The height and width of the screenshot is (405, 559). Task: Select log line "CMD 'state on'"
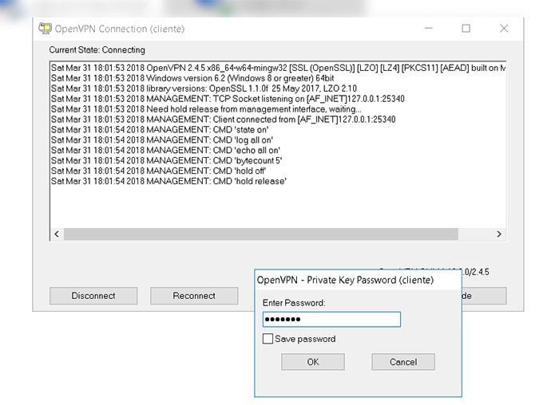click(x=160, y=129)
